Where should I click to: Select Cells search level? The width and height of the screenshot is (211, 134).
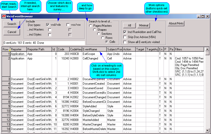[107, 42]
